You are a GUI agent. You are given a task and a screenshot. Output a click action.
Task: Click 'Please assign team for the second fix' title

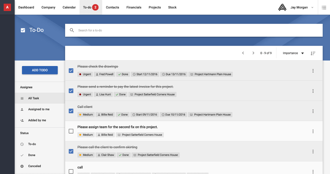pos(118,127)
